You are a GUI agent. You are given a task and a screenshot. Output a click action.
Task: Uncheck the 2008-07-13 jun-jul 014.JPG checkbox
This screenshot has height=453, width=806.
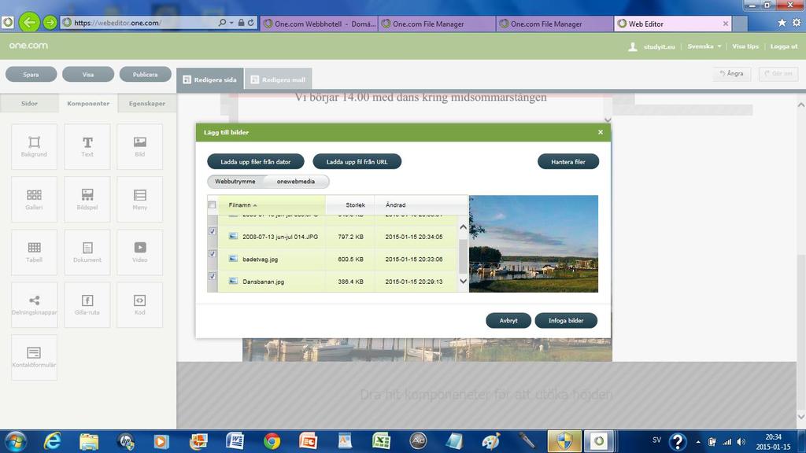213,232
